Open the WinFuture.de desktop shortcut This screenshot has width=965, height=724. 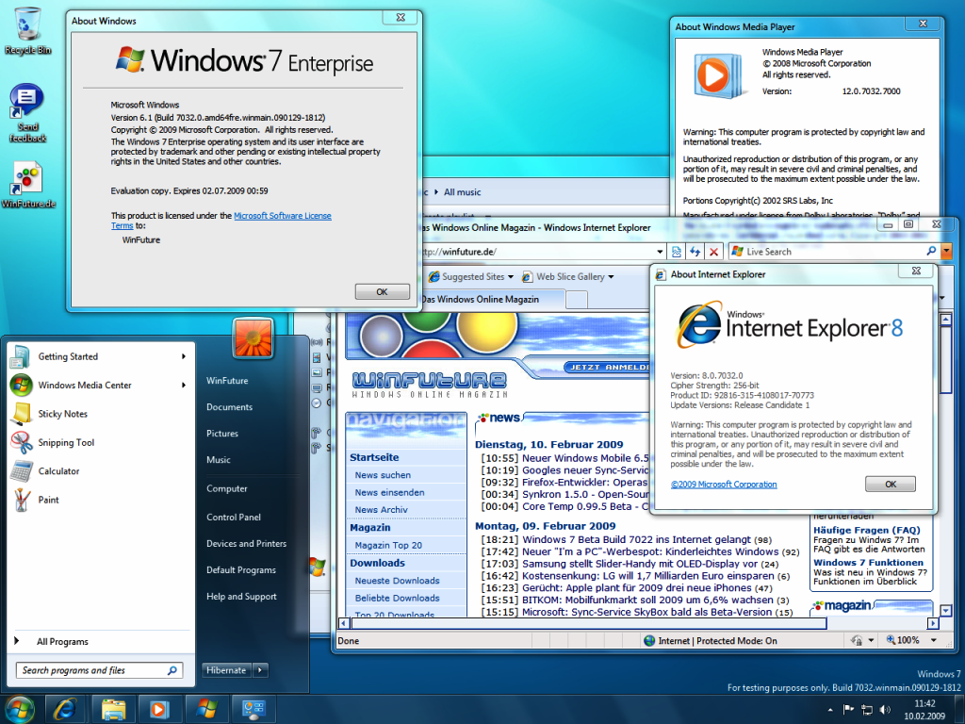pyautogui.click(x=28, y=185)
